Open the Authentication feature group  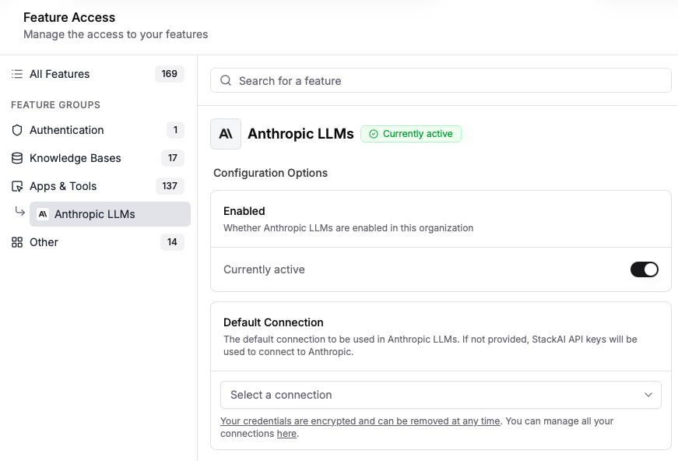point(67,130)
